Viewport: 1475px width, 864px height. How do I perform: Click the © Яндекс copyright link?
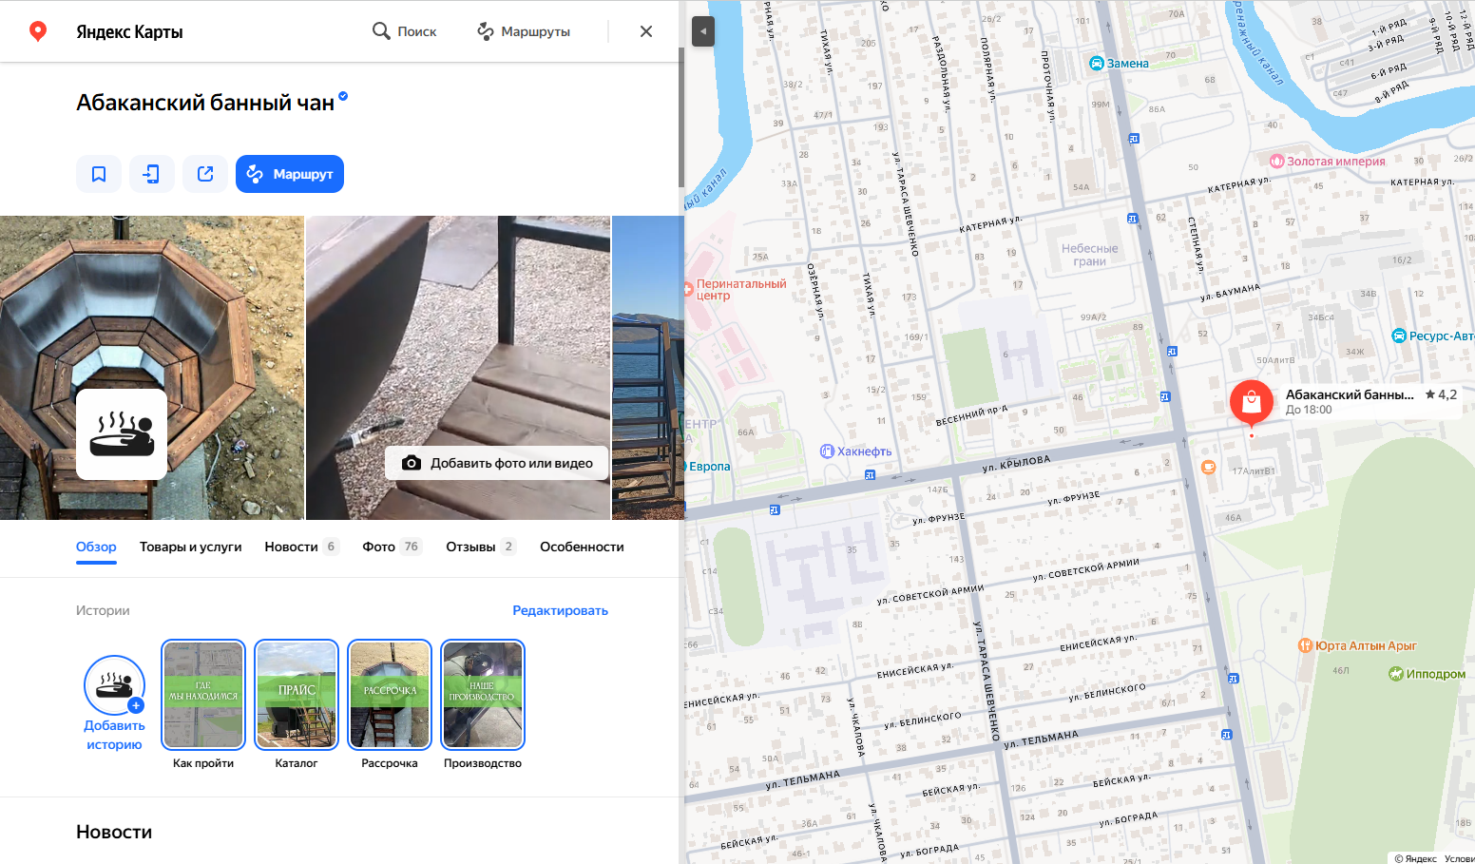pyautogui.click(x=1415, y=858)
